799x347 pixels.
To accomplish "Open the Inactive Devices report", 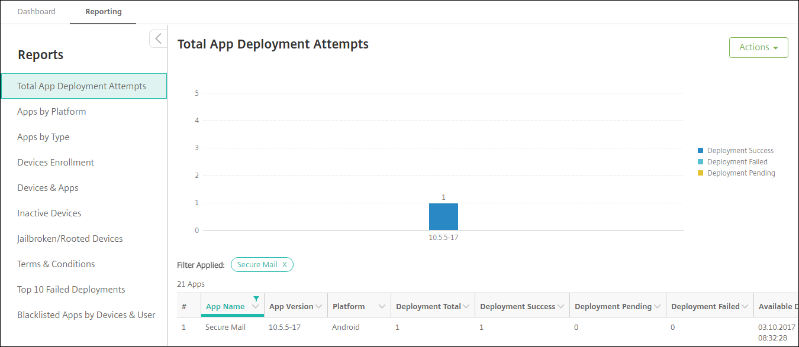I will click(x=49, y=213).
